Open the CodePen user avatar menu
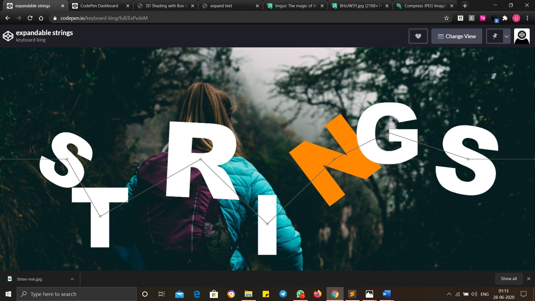This screenshot has width=535, height=301. (x=522, y=36)
